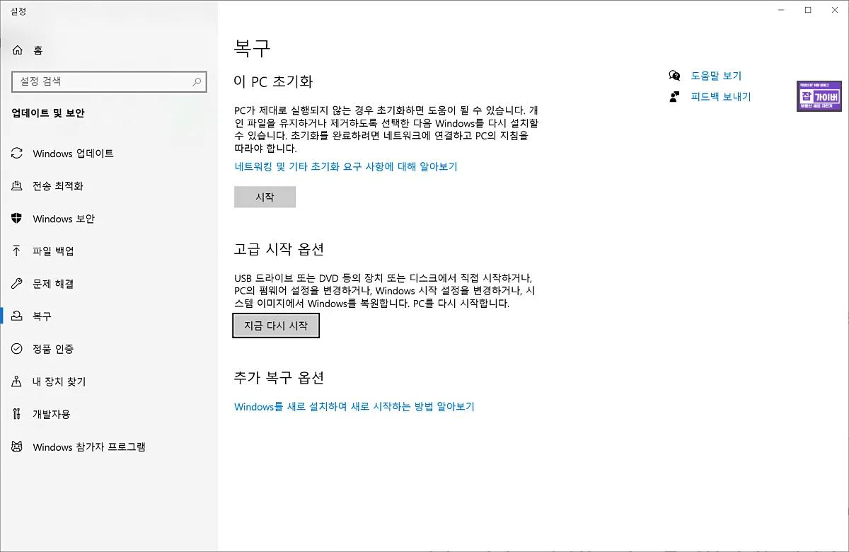Click the 전송 최적화 icon

point(18,186)
